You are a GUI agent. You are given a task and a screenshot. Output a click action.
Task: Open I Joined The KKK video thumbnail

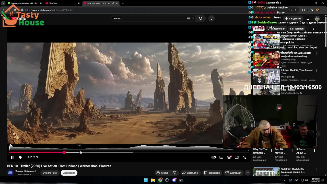(266, 76)
